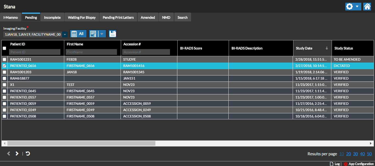Viewport: 375px width, 166px height.
Task: Click the export list icon button
Action: (93, 34)
